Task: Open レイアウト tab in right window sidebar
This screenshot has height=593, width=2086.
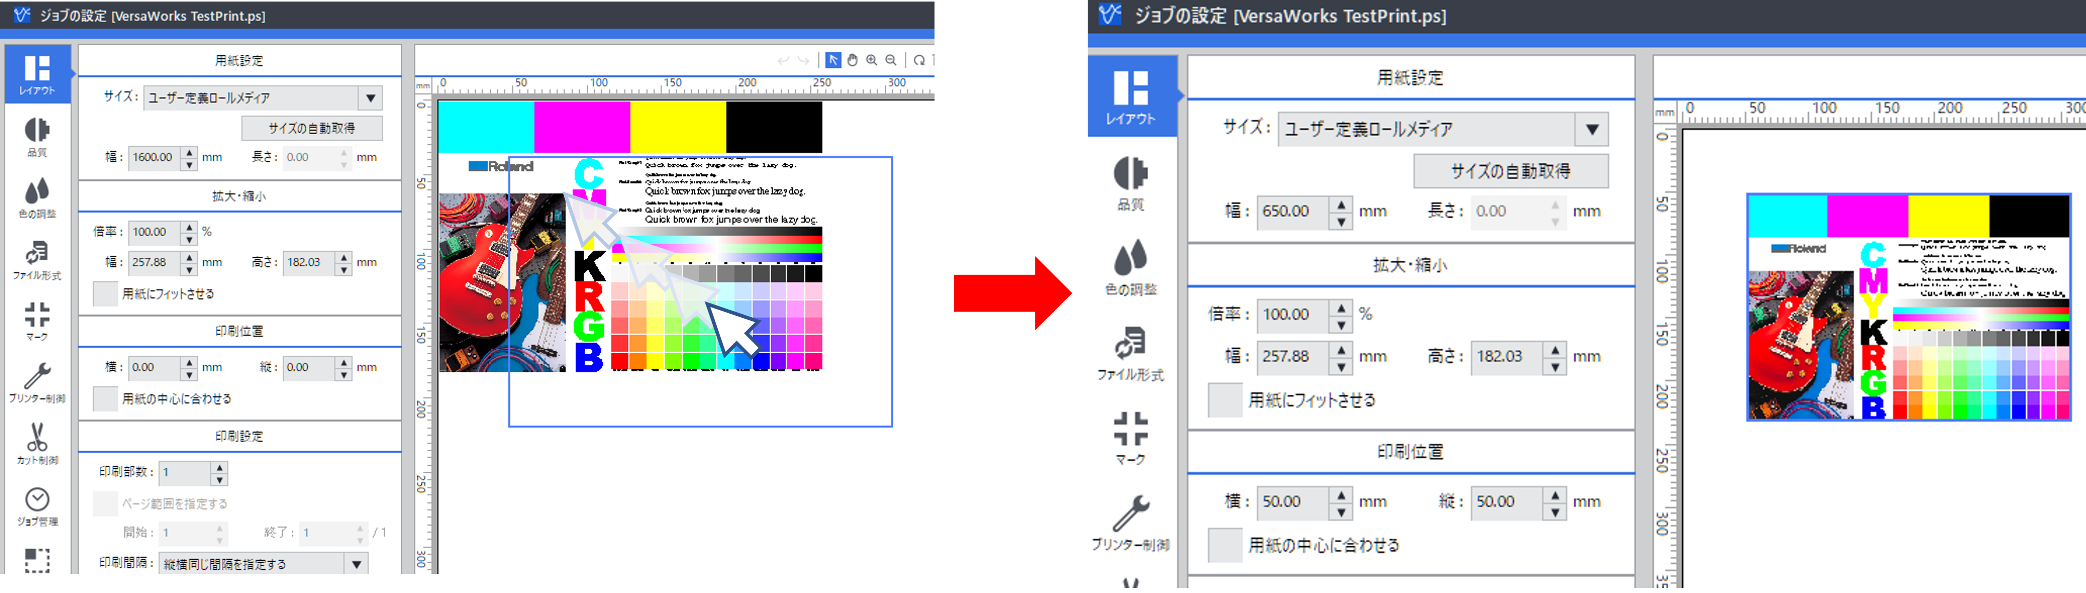Action: click(1131, 97)
